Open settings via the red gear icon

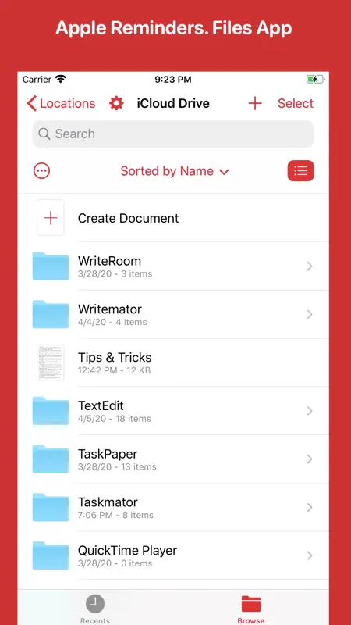(x=116, y=104)
